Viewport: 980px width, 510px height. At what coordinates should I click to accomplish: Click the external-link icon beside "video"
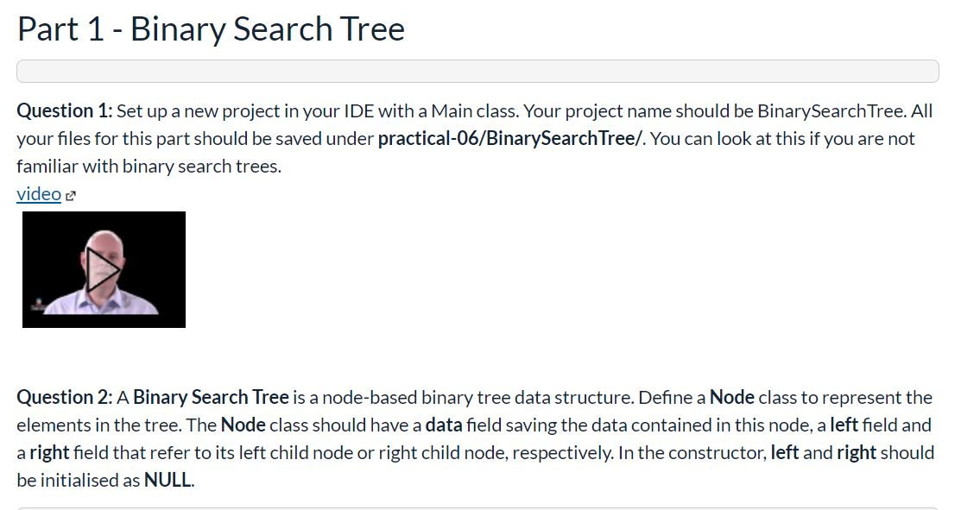(x=69, y=193)
